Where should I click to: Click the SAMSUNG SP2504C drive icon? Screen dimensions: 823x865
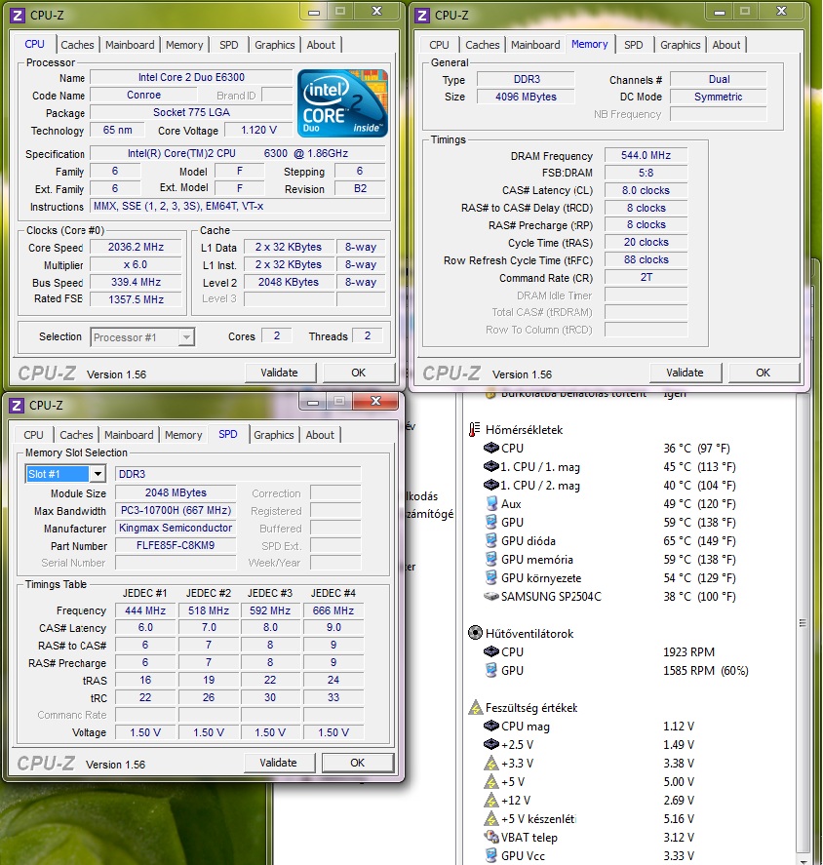coord(490,596)
